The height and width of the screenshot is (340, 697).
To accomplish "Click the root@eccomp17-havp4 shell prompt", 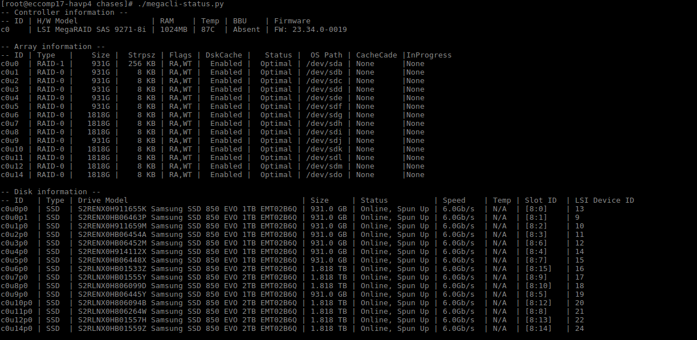I will pos(66,4).
